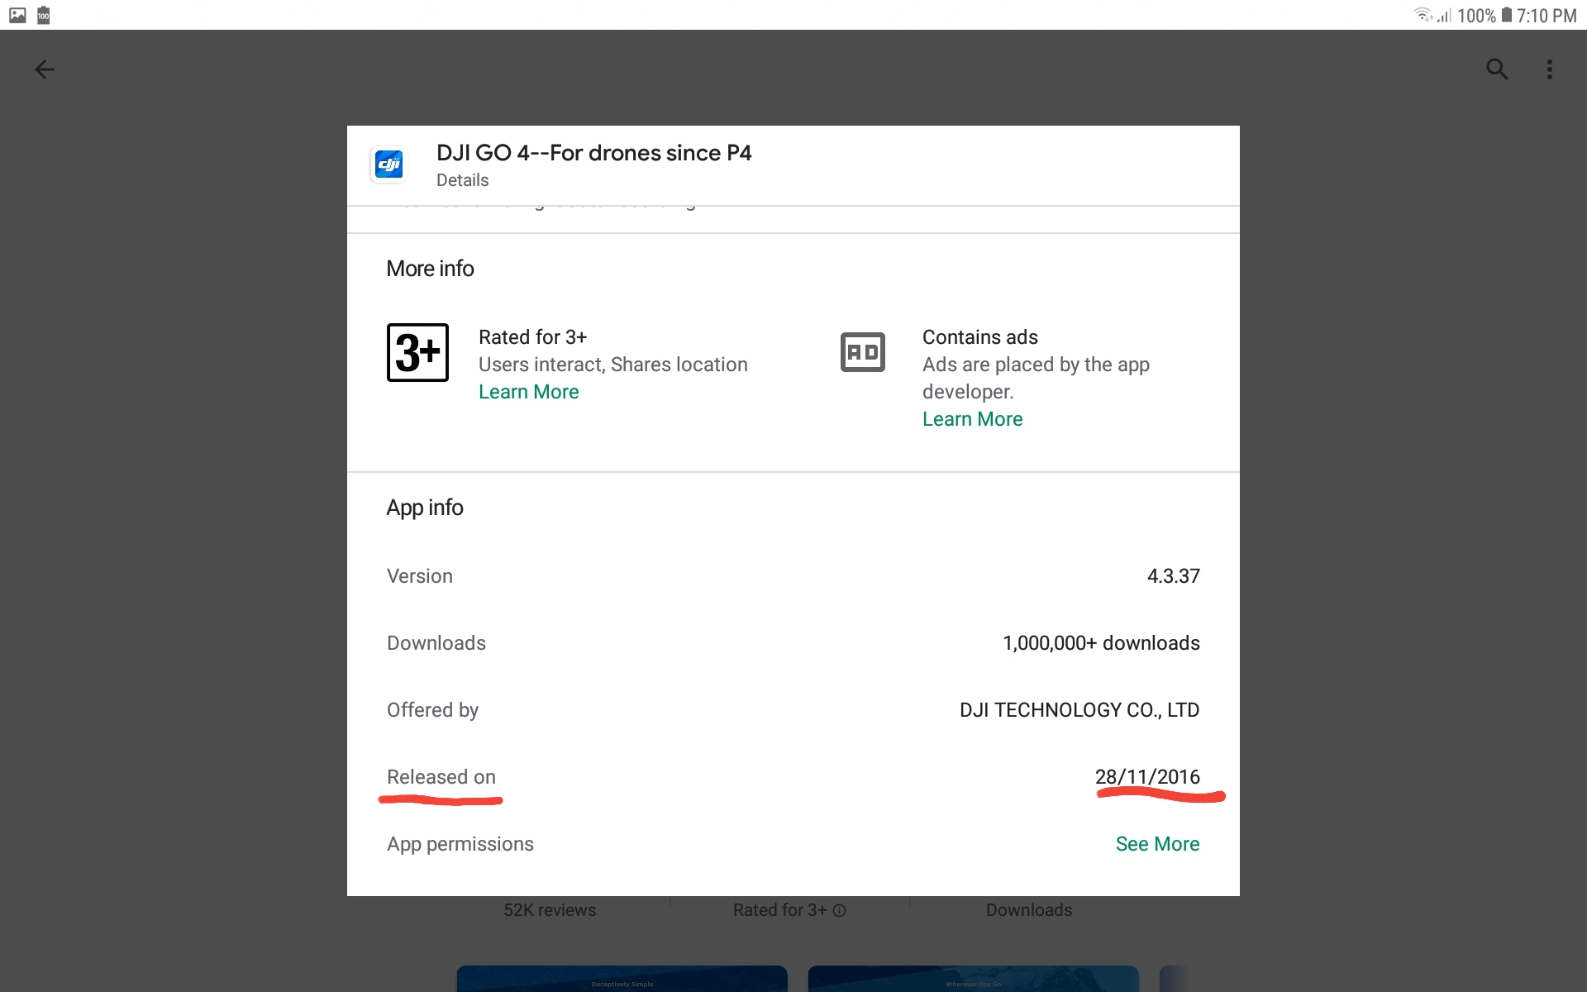
Task: Click Users interact, Shares location text
Action: tap(613, 365)
